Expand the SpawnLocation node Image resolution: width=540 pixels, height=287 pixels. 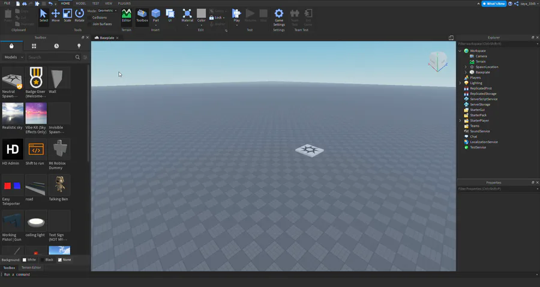tap(466, 67)
